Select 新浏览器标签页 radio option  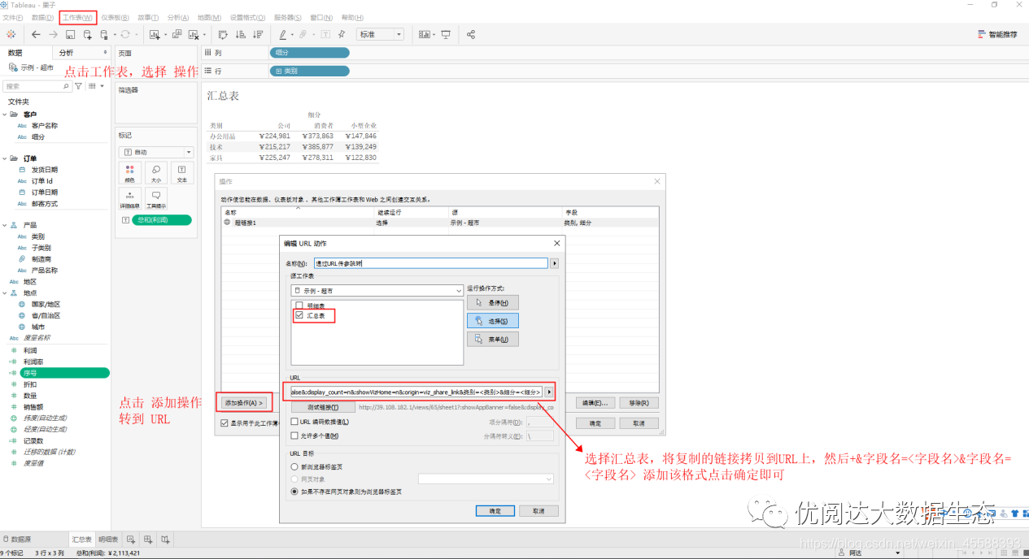click(x=294, y=467)
